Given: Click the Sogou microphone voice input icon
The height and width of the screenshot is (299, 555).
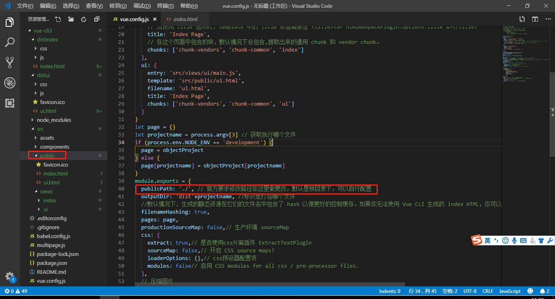Looking at the screenshot, I should pos(514,240).
